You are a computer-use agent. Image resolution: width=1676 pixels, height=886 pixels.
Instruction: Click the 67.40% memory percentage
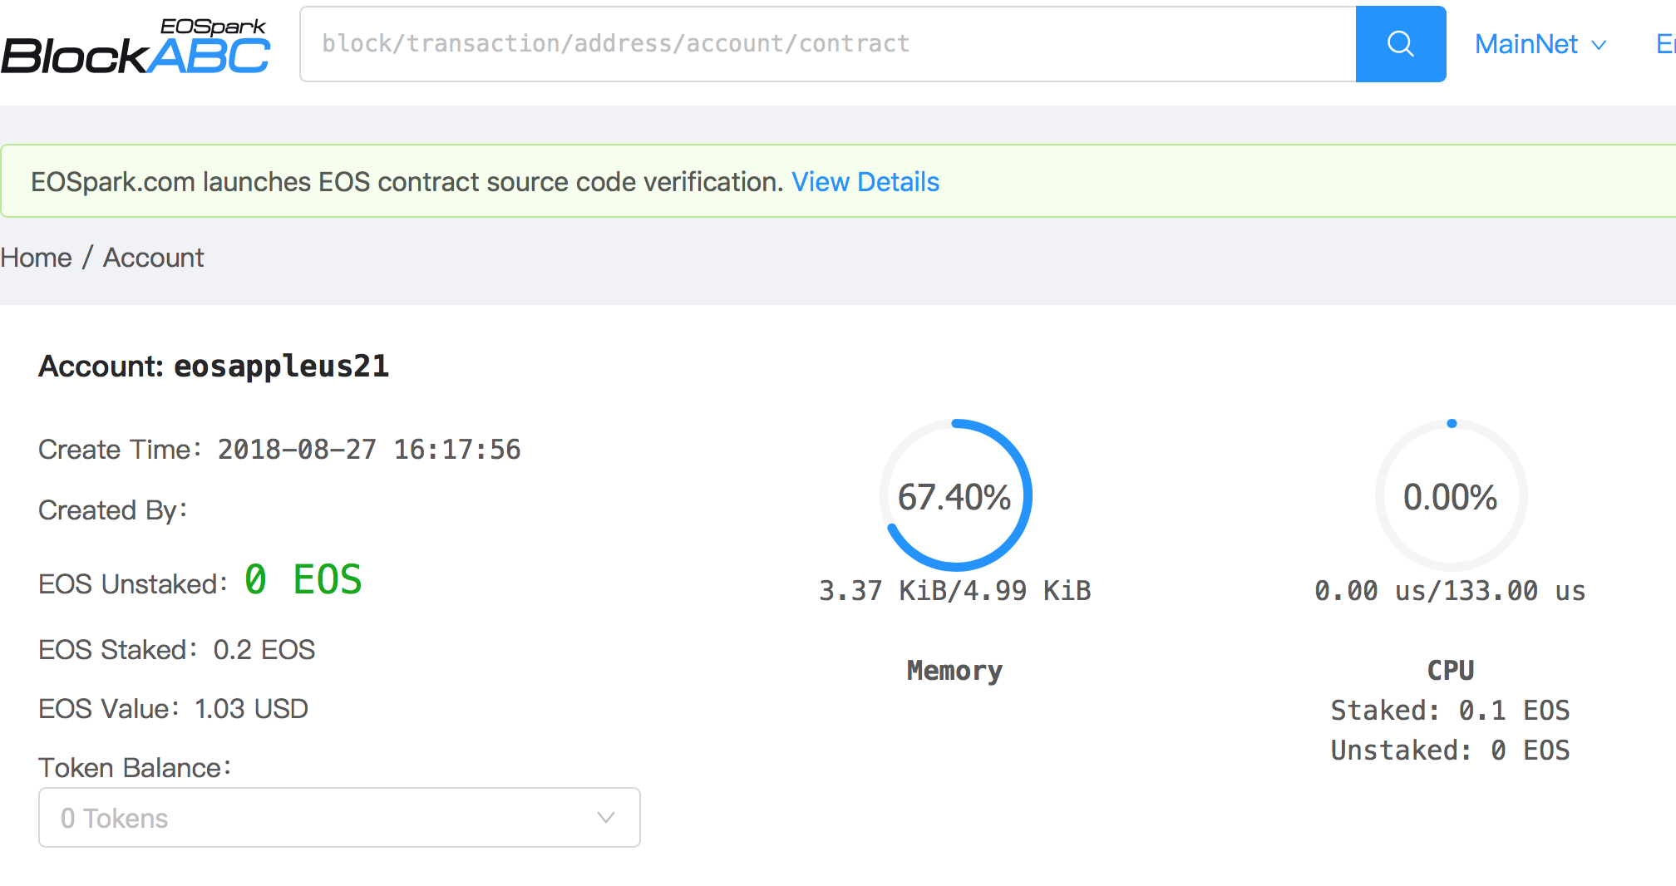(x=954, y=497)
